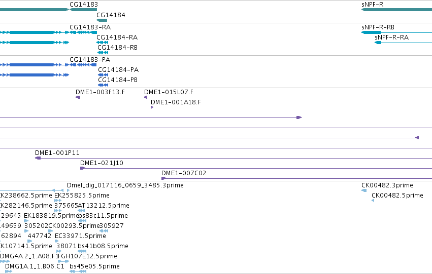This screenshot has width=432, height=274.
Task: Select the EK255825.5prime EST label
Action: [82, 195]
